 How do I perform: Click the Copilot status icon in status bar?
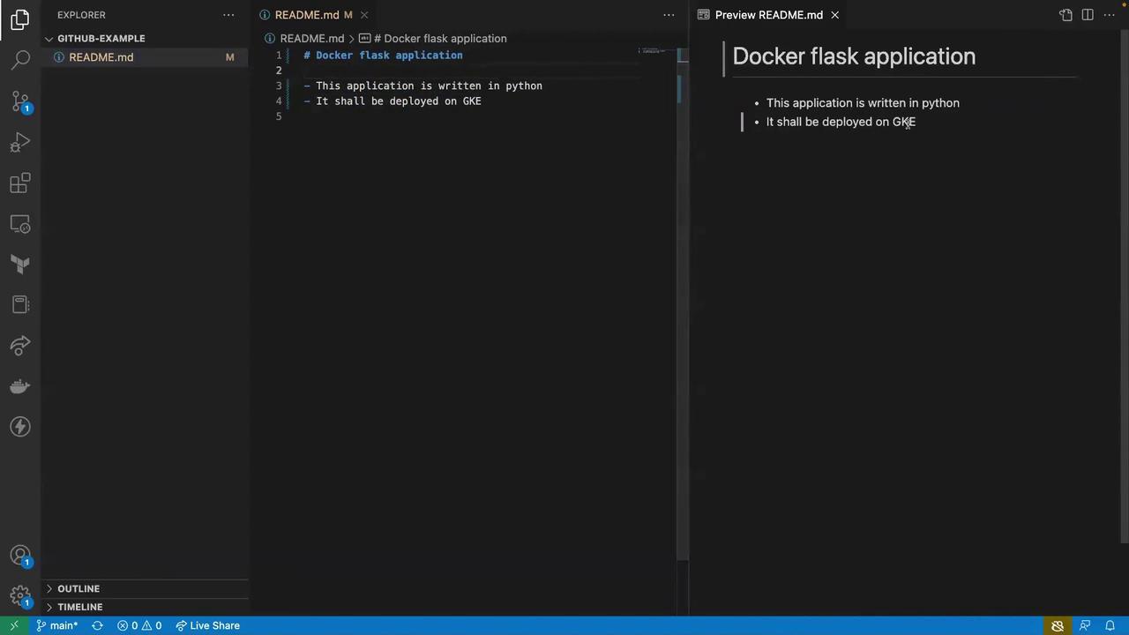point(1058,625)
